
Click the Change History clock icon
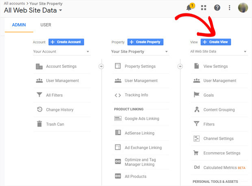click(x=39, y=110)
